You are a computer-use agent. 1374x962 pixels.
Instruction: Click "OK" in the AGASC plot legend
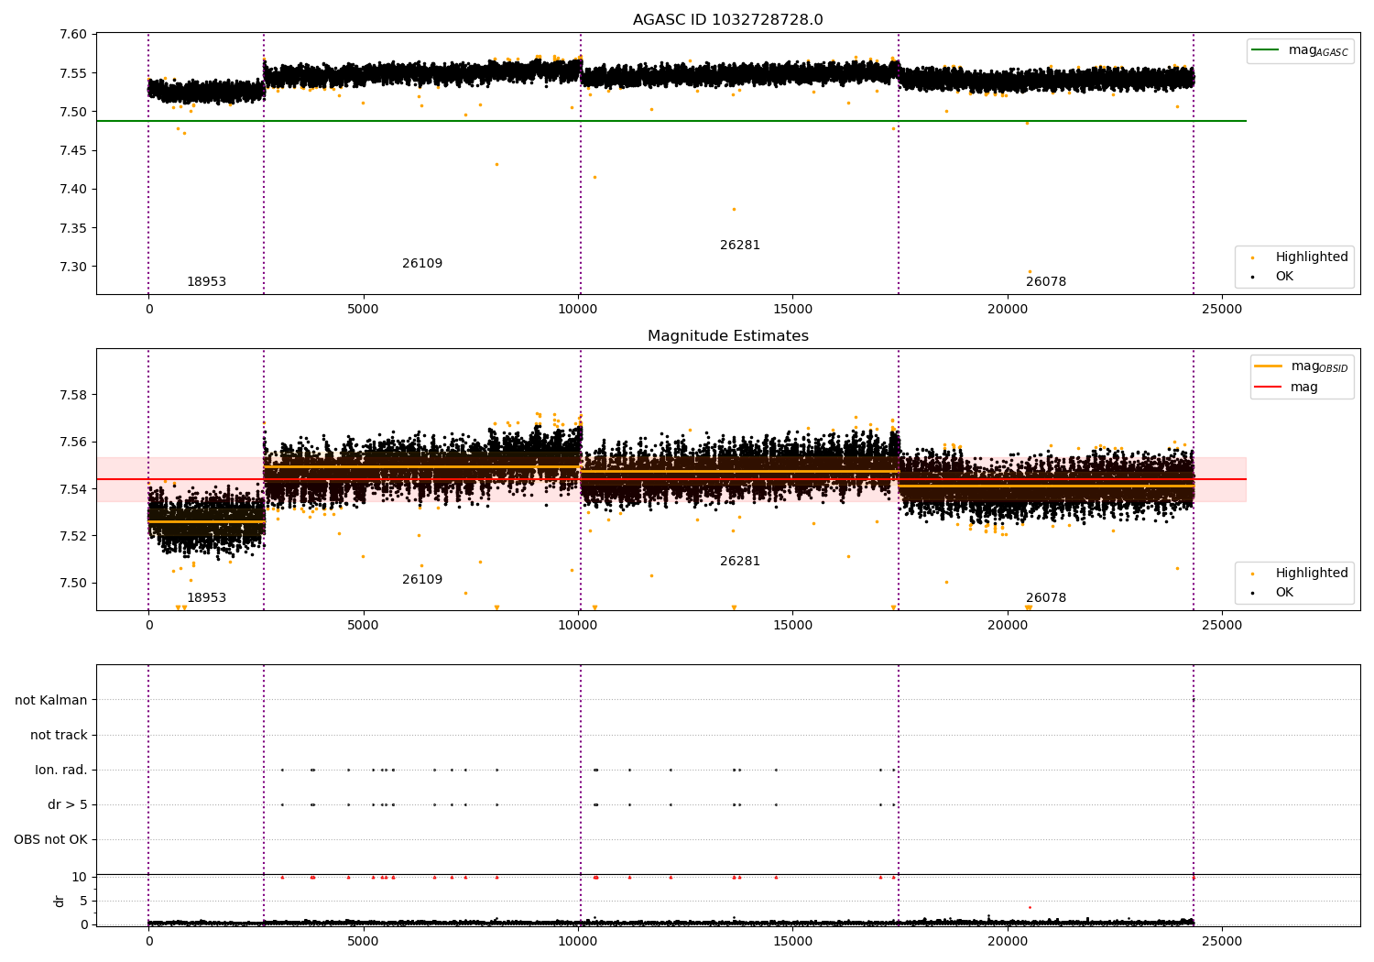(1284, 276)
